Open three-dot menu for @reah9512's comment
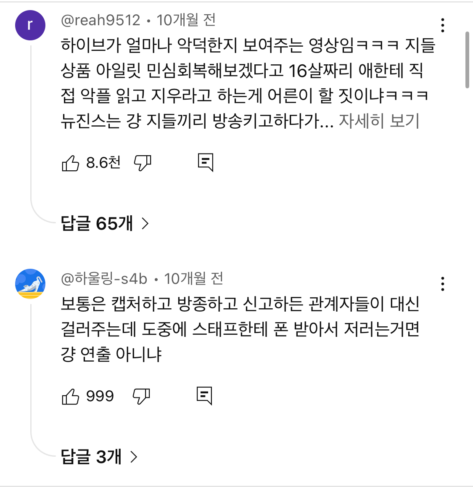 pyautogui.click(x=442, y=26)
